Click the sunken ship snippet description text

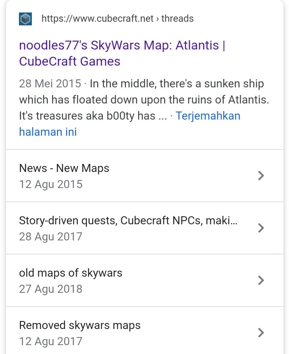tap(144, 99)
